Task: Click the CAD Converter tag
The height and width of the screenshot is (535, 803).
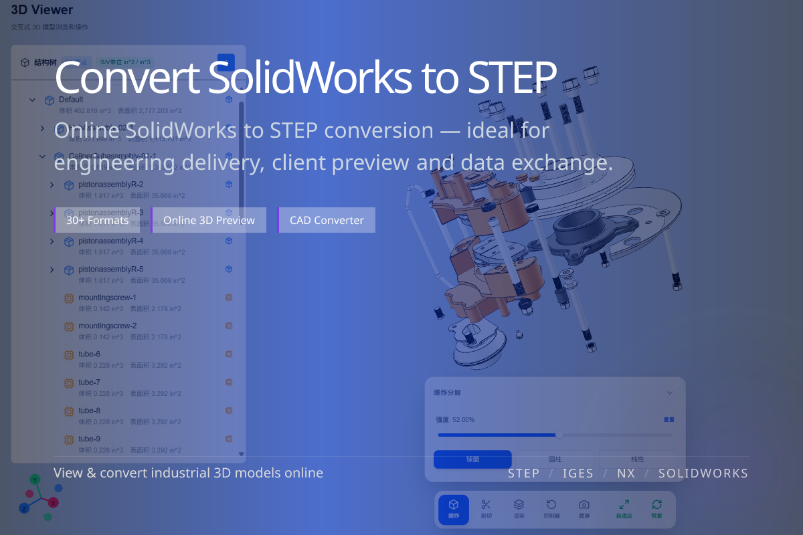Action: (327, 220)
